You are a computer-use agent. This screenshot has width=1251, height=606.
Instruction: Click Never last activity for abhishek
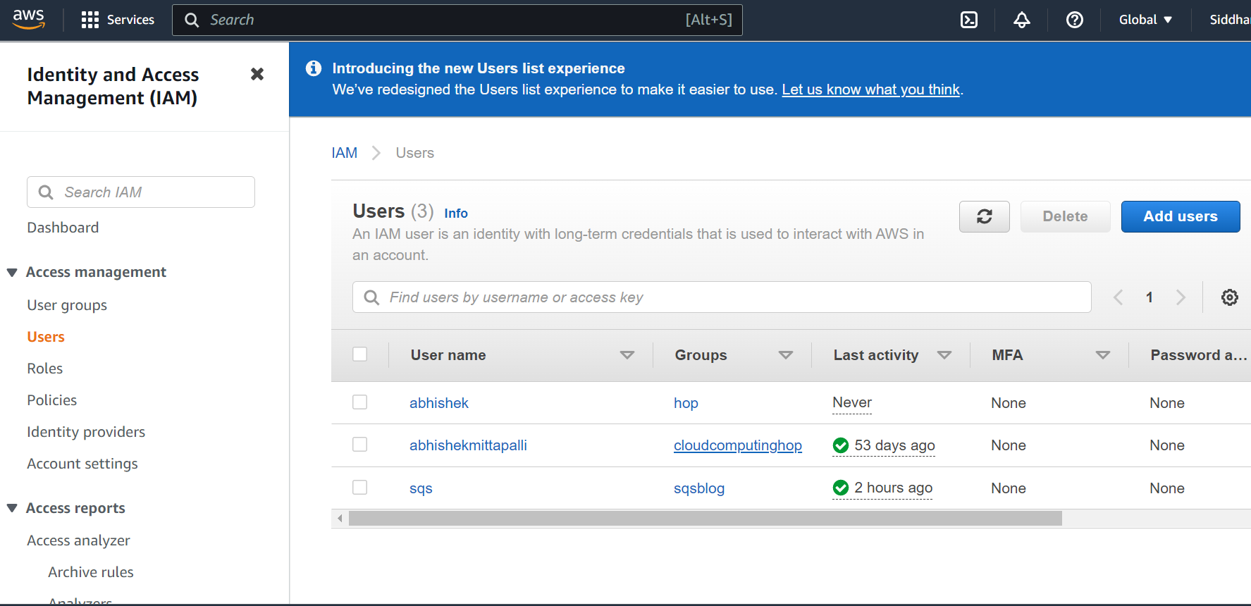(852, 402)
